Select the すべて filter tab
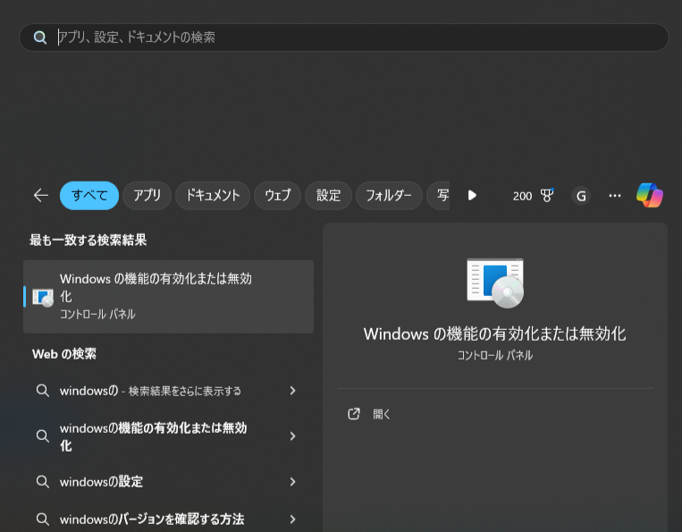Image resolution: width=682 pixels, height=532 pixels. click(89, 195)
